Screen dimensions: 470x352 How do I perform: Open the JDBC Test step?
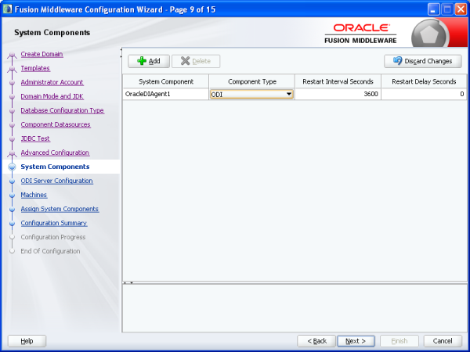[35, 138]
